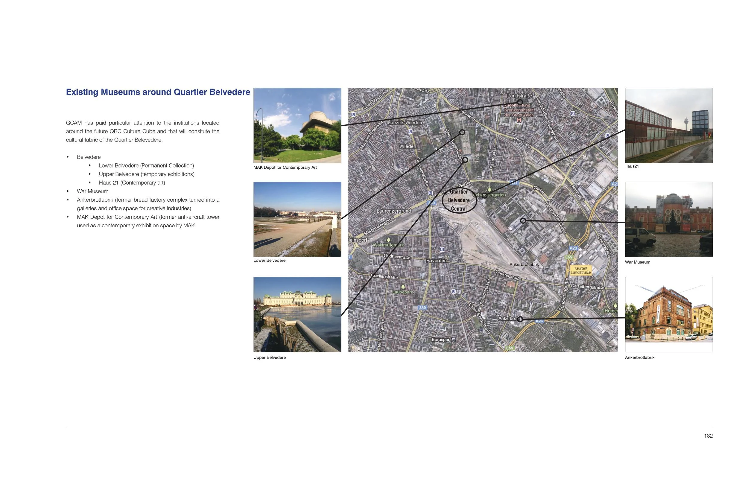The height and width of the screenshot is (484, 748).
Task: Click the Quartier Belvedere Central oval marker
Action: click(x=459, y=200)
